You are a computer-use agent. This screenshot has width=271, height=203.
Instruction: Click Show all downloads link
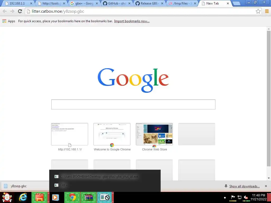[x=244, y=186]
